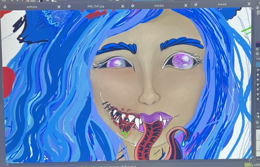
Task: Close the irish.kra tab
Action: click(x=186, y=6)
